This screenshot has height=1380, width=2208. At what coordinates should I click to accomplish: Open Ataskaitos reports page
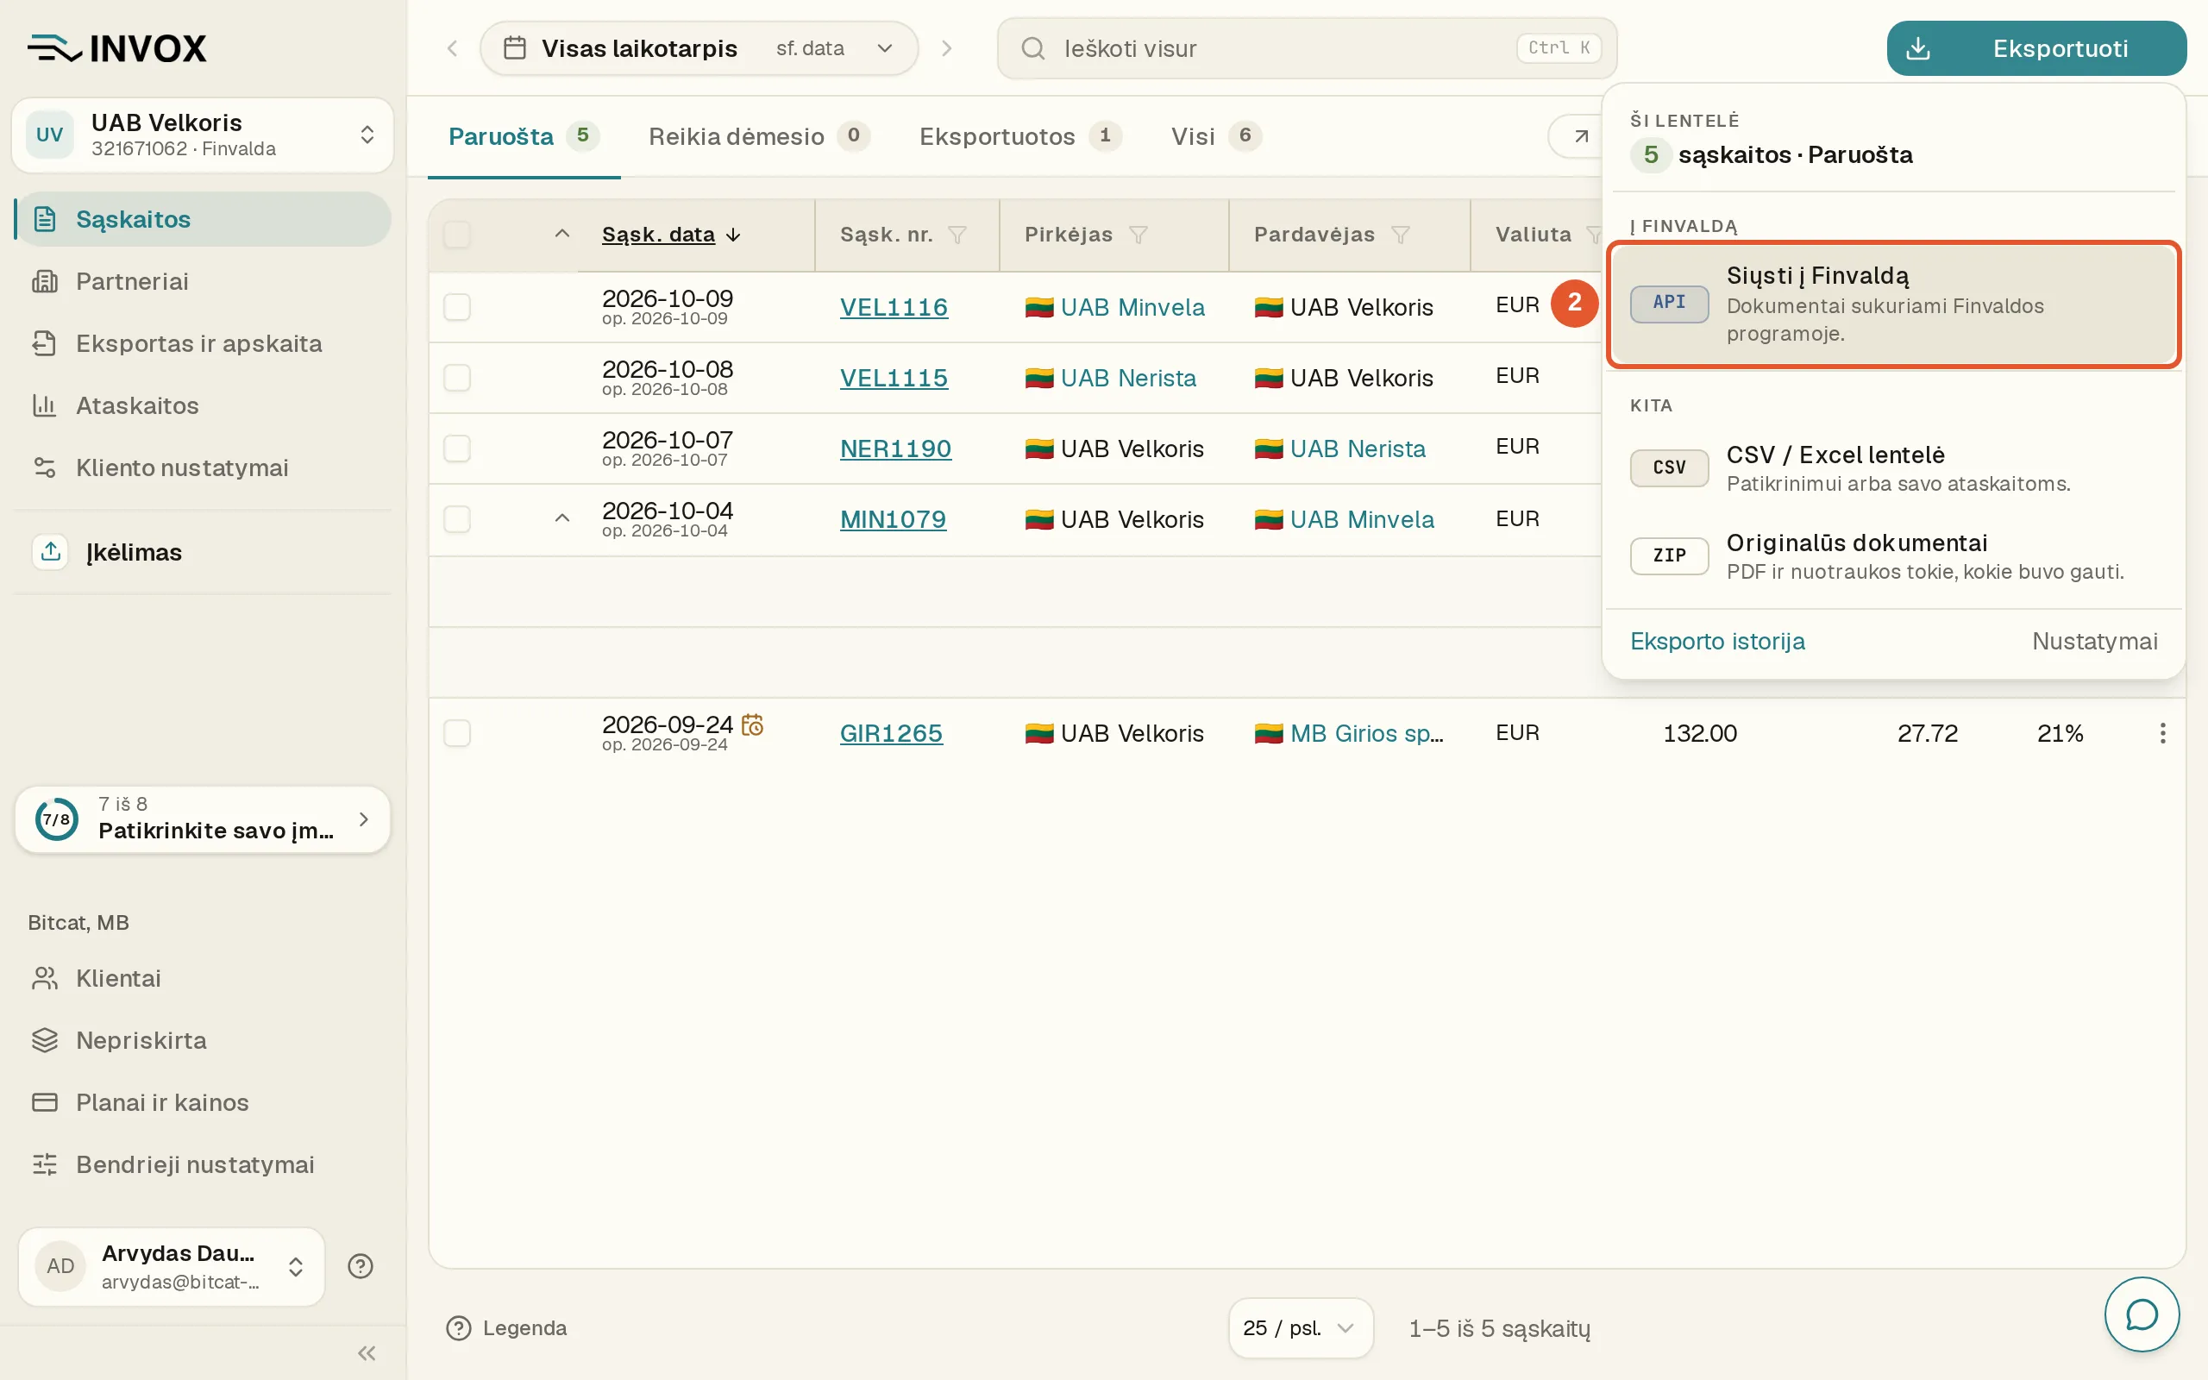pyautogui.click(x=203, y=405)
